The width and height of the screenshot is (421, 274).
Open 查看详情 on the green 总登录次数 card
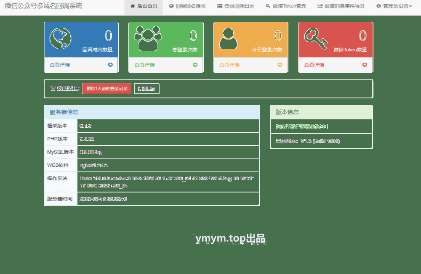click(144, 65)
